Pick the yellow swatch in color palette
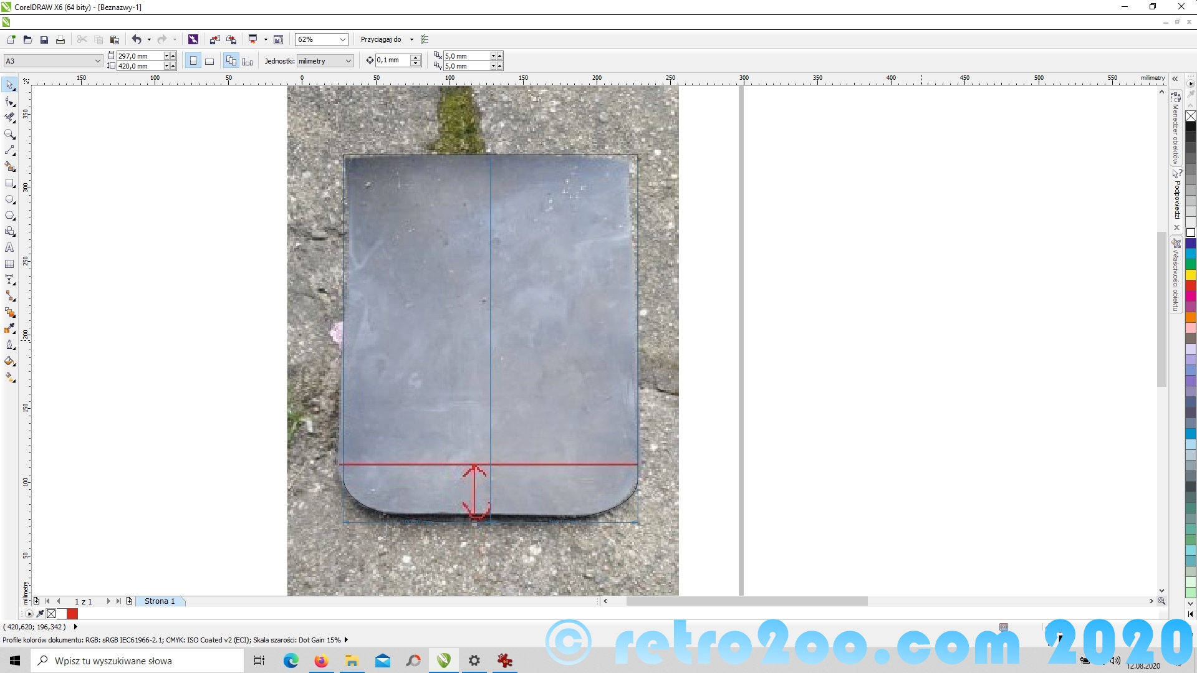Viewport: 1197px width, 673px height. (x=1191, y=275)
